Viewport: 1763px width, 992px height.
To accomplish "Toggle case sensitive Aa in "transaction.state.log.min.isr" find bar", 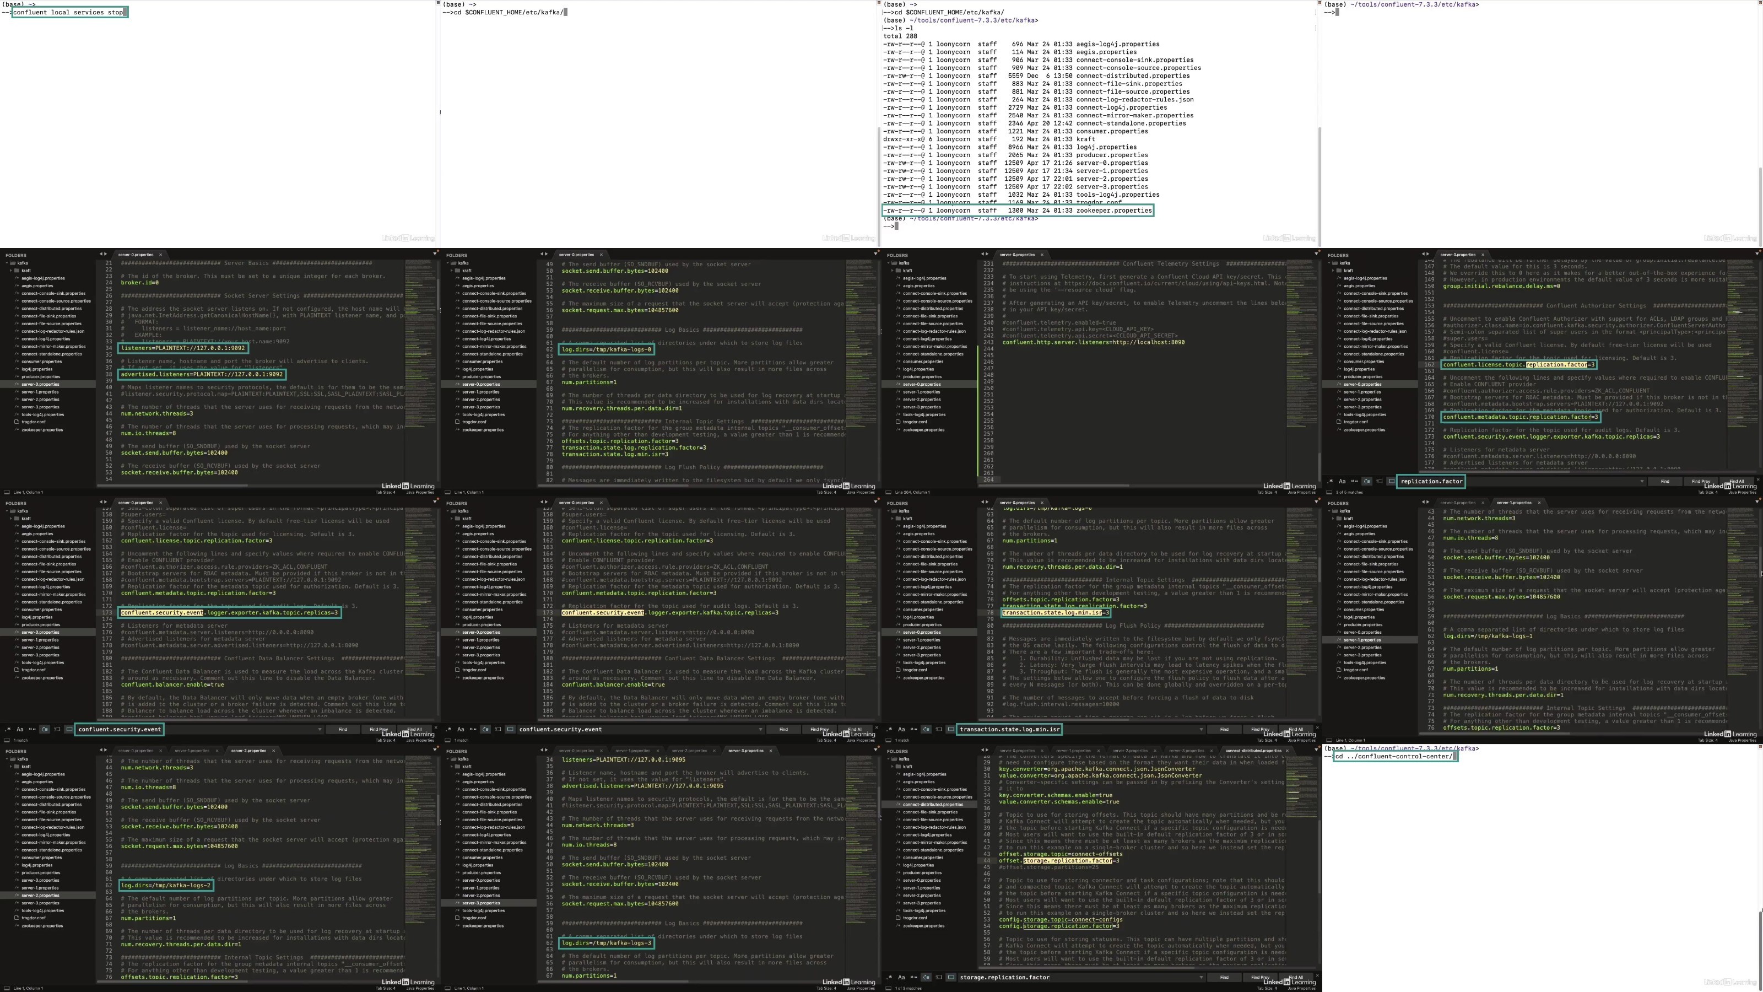I will (901, 729).
